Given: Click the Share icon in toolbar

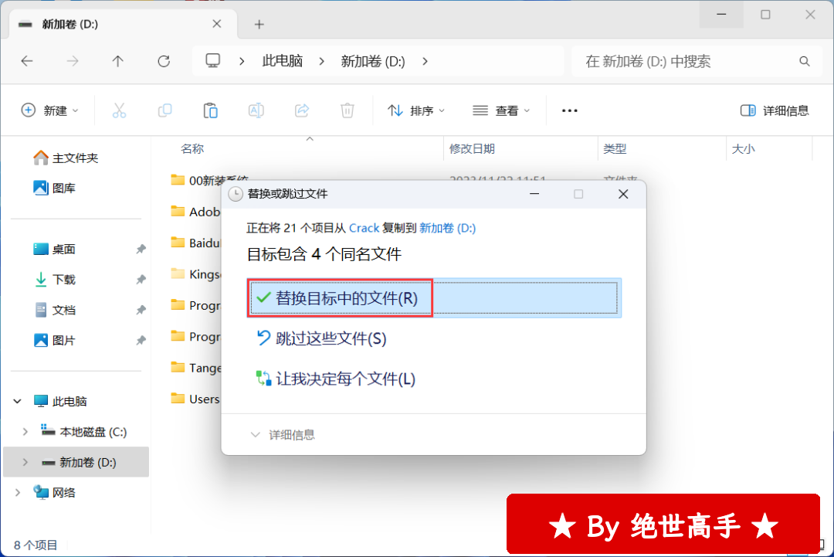Looking at the screenshot, I should click(x=302, y=110).
